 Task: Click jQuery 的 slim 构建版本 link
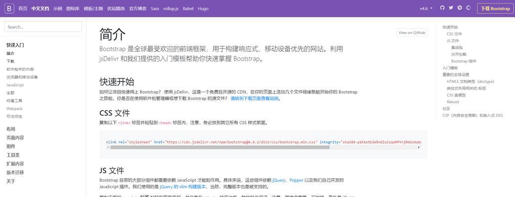(183, 187)
